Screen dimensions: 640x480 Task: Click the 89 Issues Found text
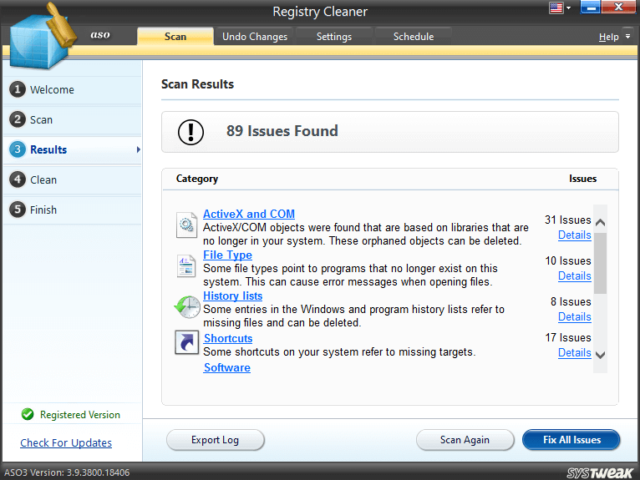[282, 131]
